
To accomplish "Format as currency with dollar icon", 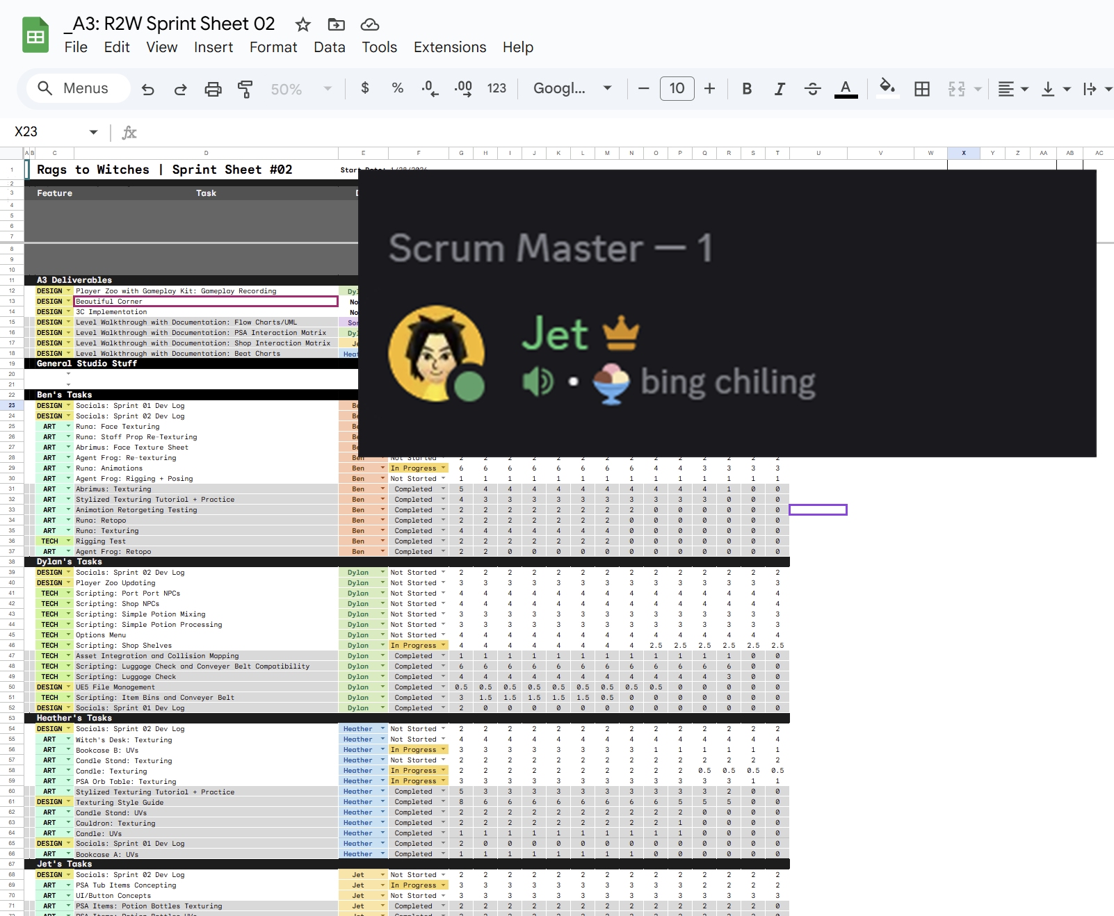I will (364, 88).
